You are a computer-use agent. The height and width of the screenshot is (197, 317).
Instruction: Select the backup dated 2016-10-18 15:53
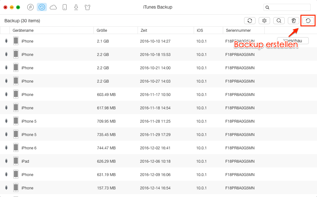158,54
